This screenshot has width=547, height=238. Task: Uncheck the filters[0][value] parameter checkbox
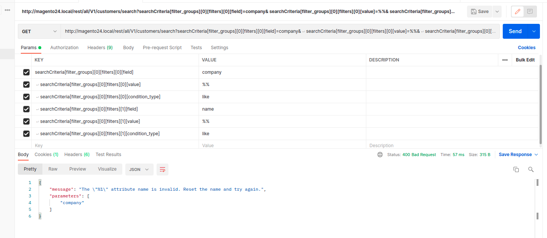(x=26, y=85)
